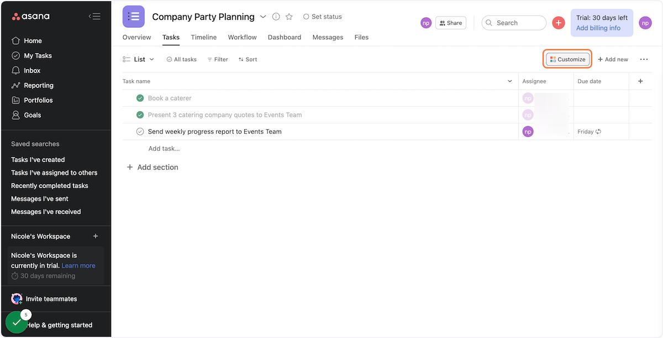Open Tasks I've created saved search
The image size is (663, 338).
click(38, 159)
